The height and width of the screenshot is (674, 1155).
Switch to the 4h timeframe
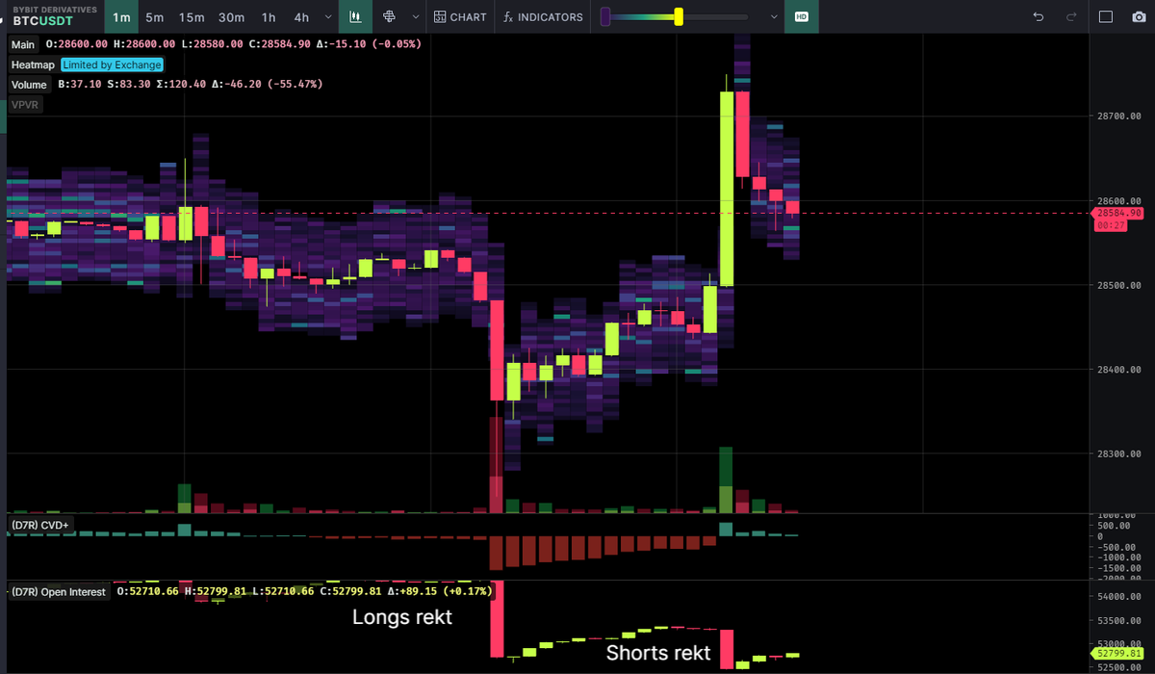pos(301,17)
